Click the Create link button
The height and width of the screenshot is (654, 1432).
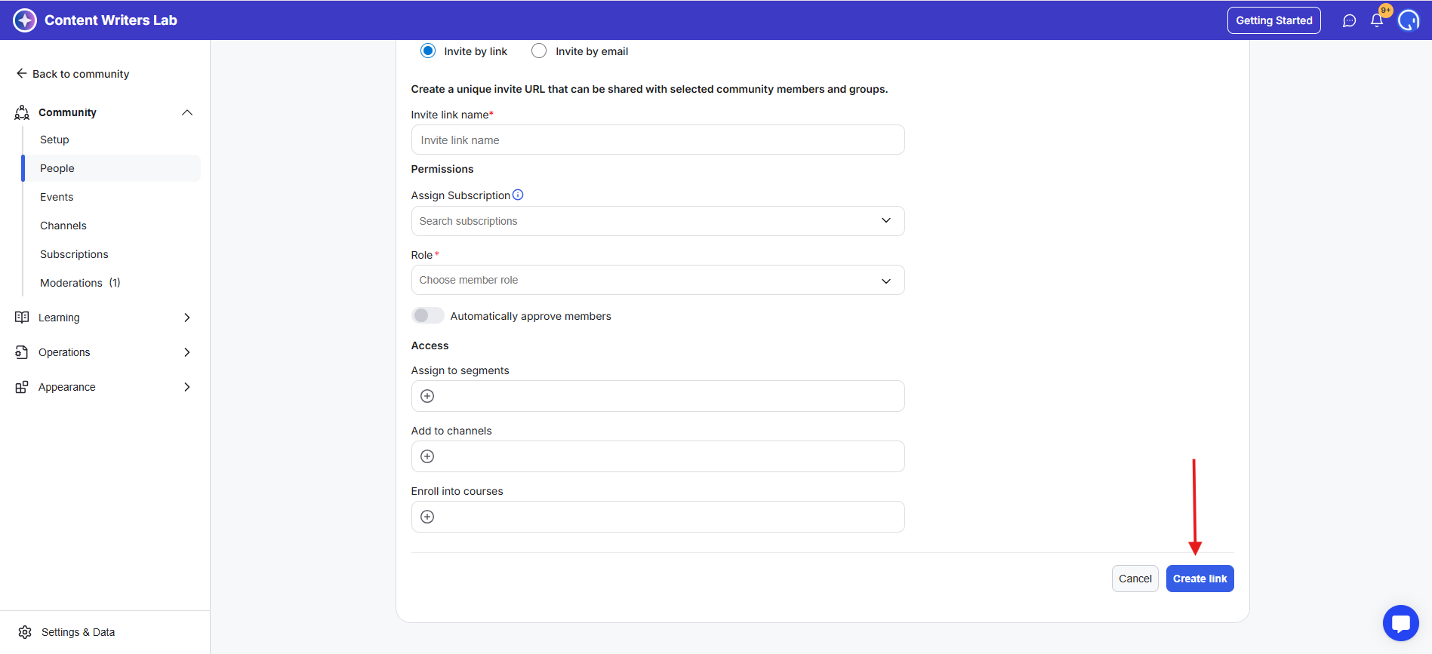click(x=1199, y=579)
